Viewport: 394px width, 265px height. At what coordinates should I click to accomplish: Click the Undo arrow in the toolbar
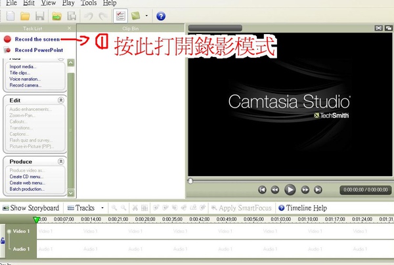pos(89,16)
